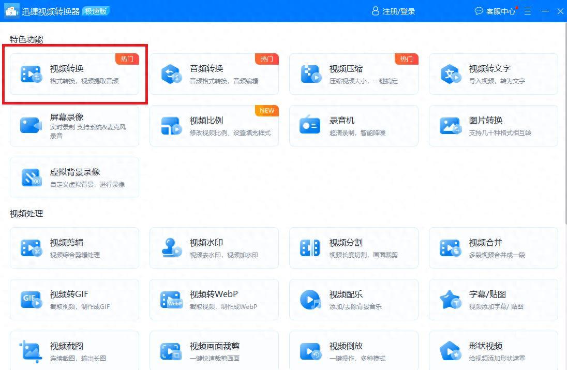Select the 字幕/贴图 star icon
The width and height of the screenshot is (567, 370).
(451, 300)
